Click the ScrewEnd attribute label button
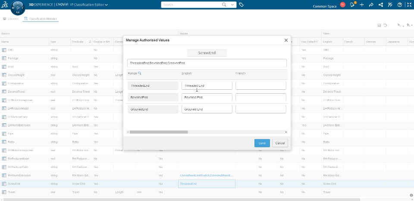The height and width of the screenshot is (201, 414). [x=207, y=53]
